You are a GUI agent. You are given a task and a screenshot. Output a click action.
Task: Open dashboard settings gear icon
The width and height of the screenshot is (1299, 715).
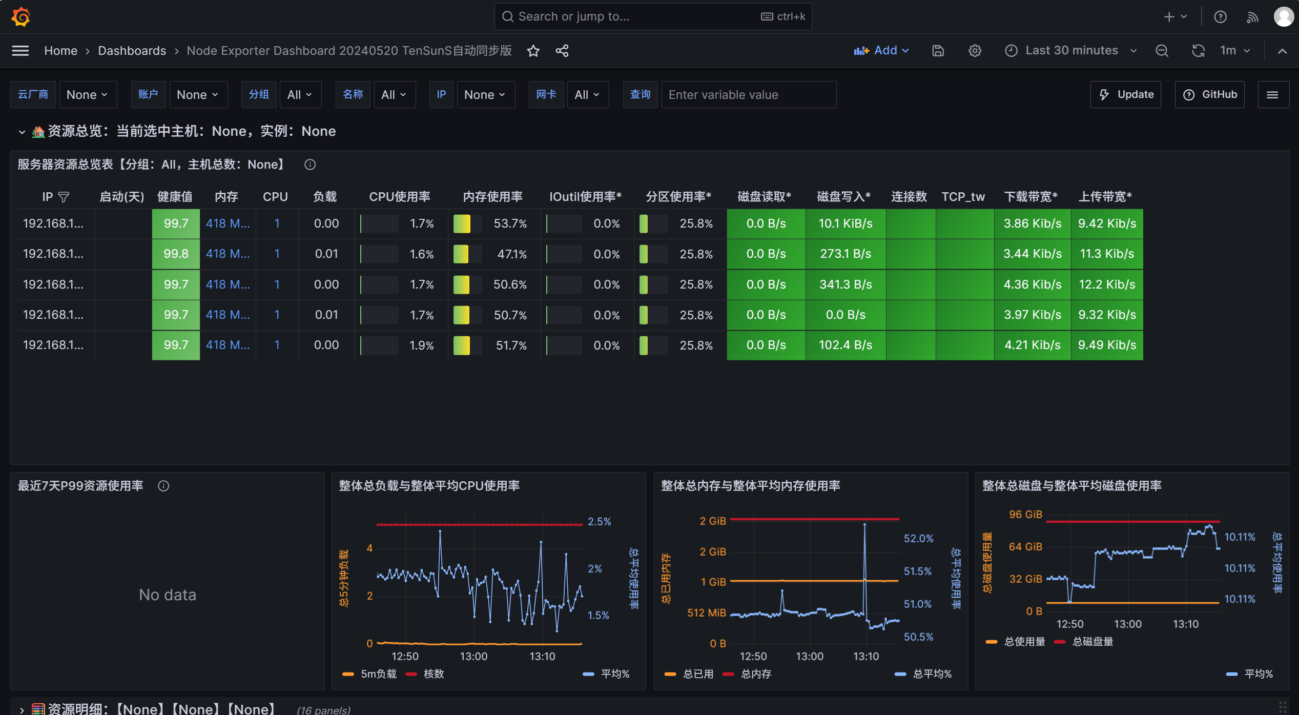tap(975, 51)
